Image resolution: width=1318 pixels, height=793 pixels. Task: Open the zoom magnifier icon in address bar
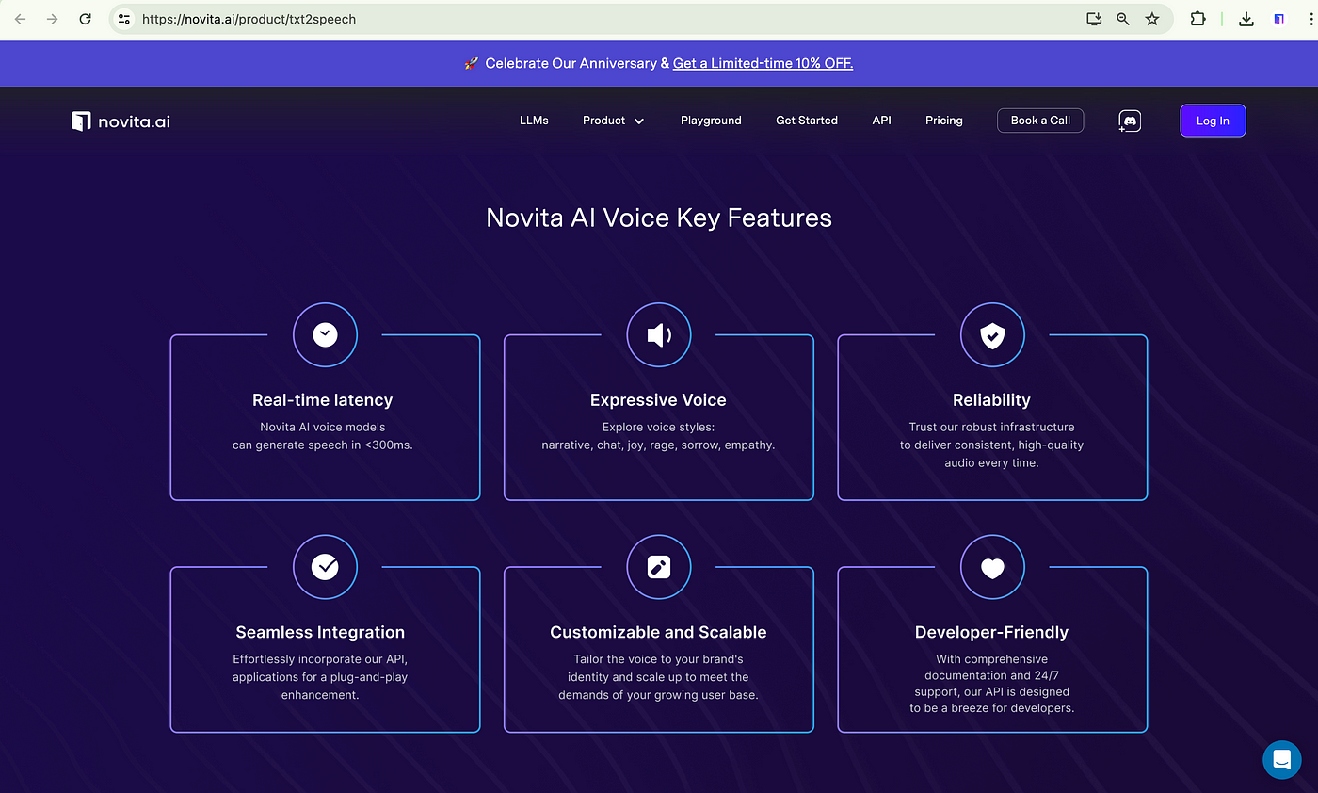(1122, 19)
